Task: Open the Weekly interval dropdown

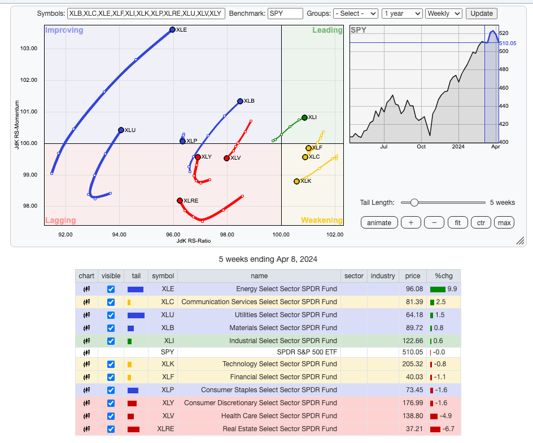Action: (443, 14)
